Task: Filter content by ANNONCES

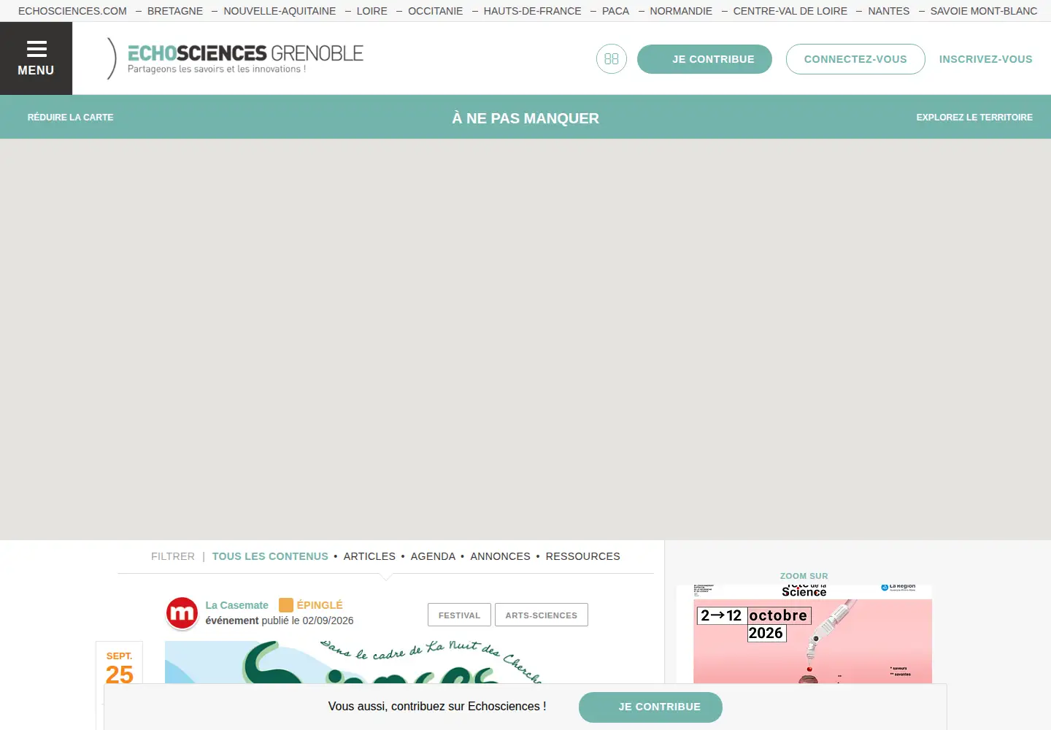Action: coord(500,556)
